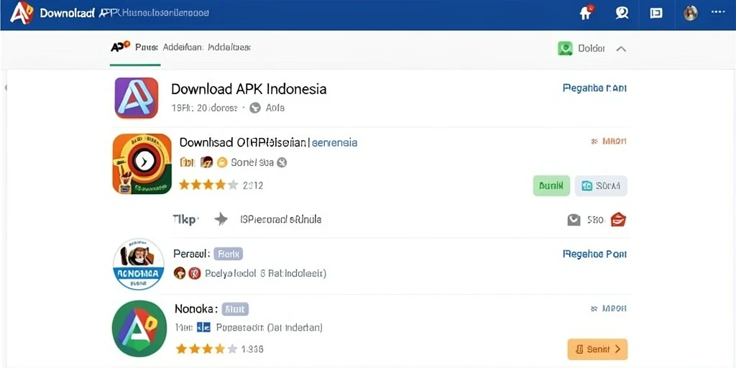The image size is (736, 368).
Task: Collapse the Dolder chevron arrow
Action: (x=621, y=48)
